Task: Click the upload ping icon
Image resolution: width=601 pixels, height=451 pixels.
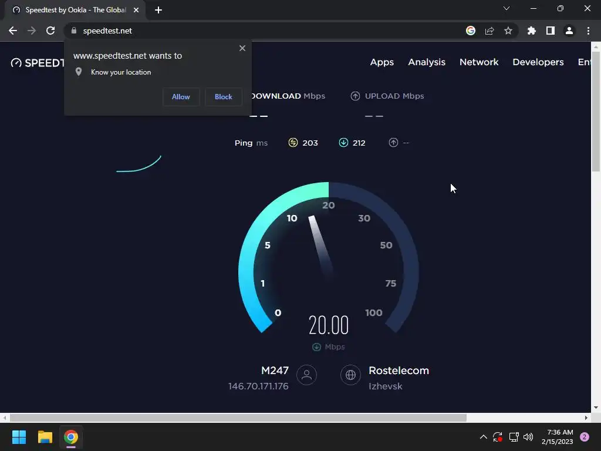Action: (393, 143)
